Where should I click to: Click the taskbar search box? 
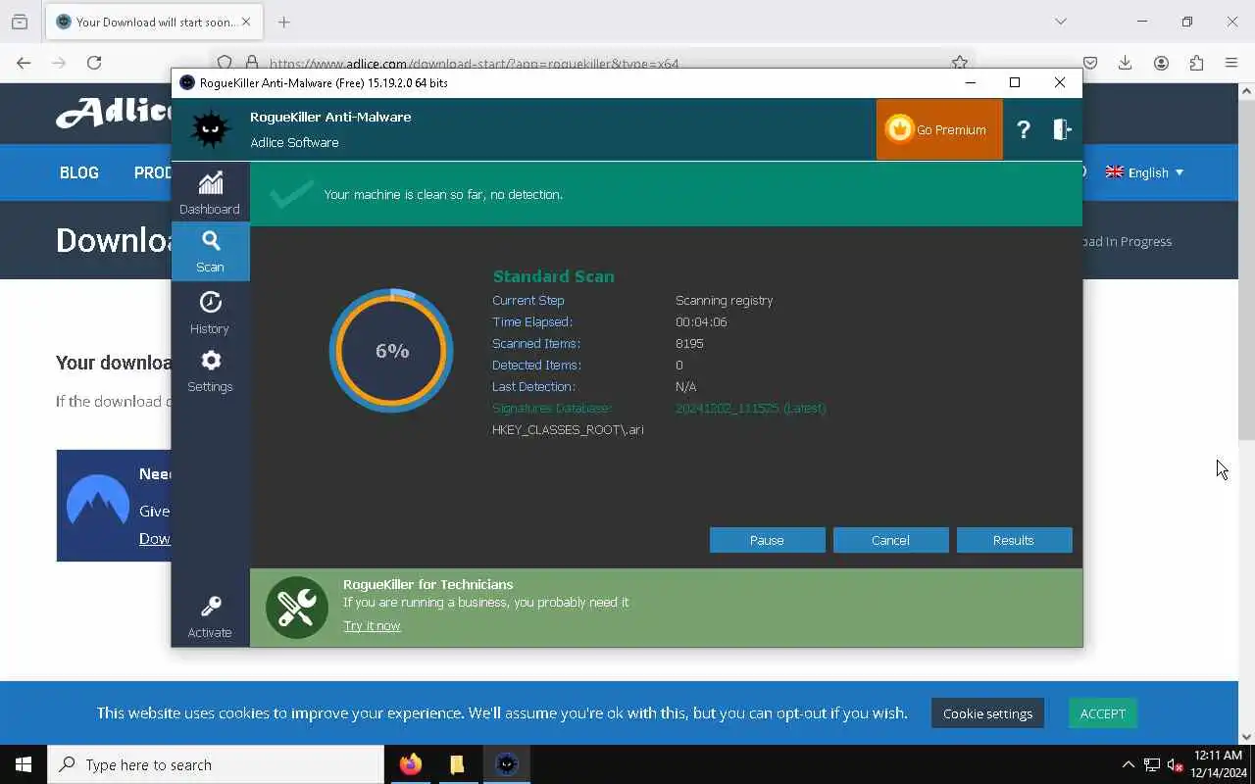[x=216, y=764]
